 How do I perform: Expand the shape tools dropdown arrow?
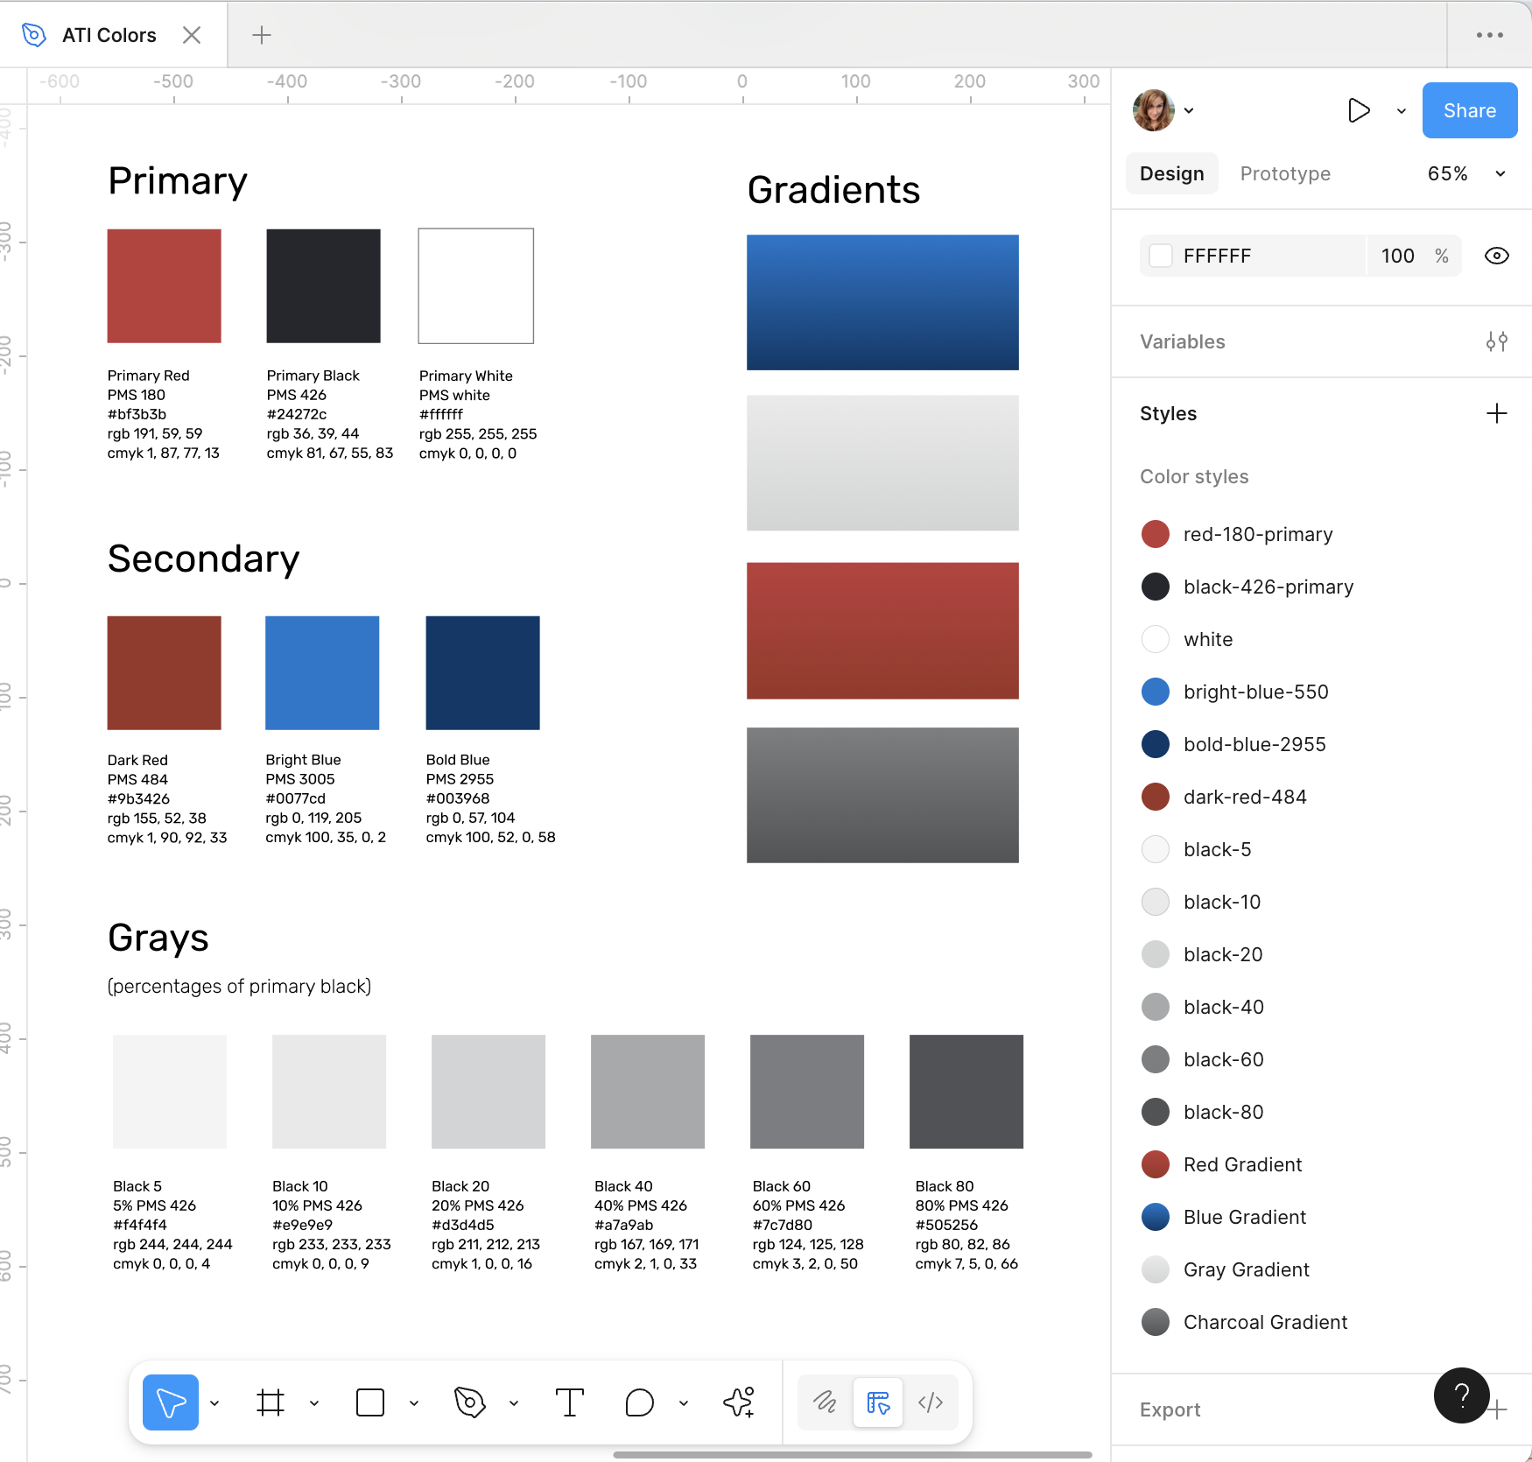(x=414, y=1403)
